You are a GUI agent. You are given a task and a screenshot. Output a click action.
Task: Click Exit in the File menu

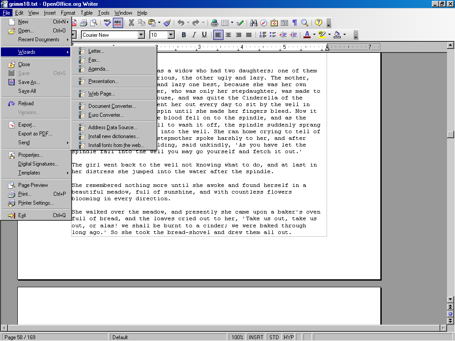[x=36, y=215]
